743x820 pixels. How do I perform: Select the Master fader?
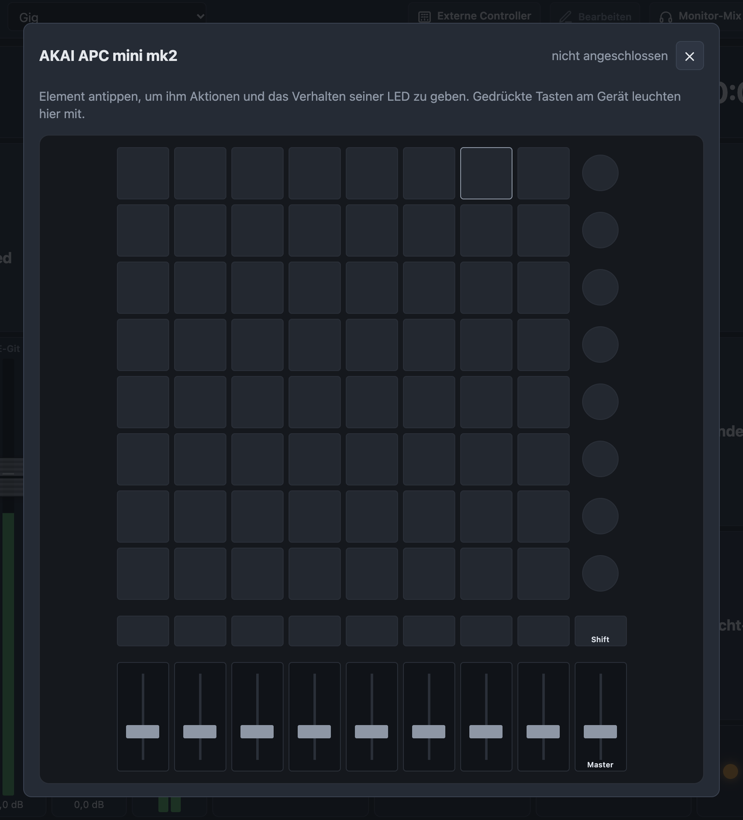pyautogui.click(x=600, y=717)
